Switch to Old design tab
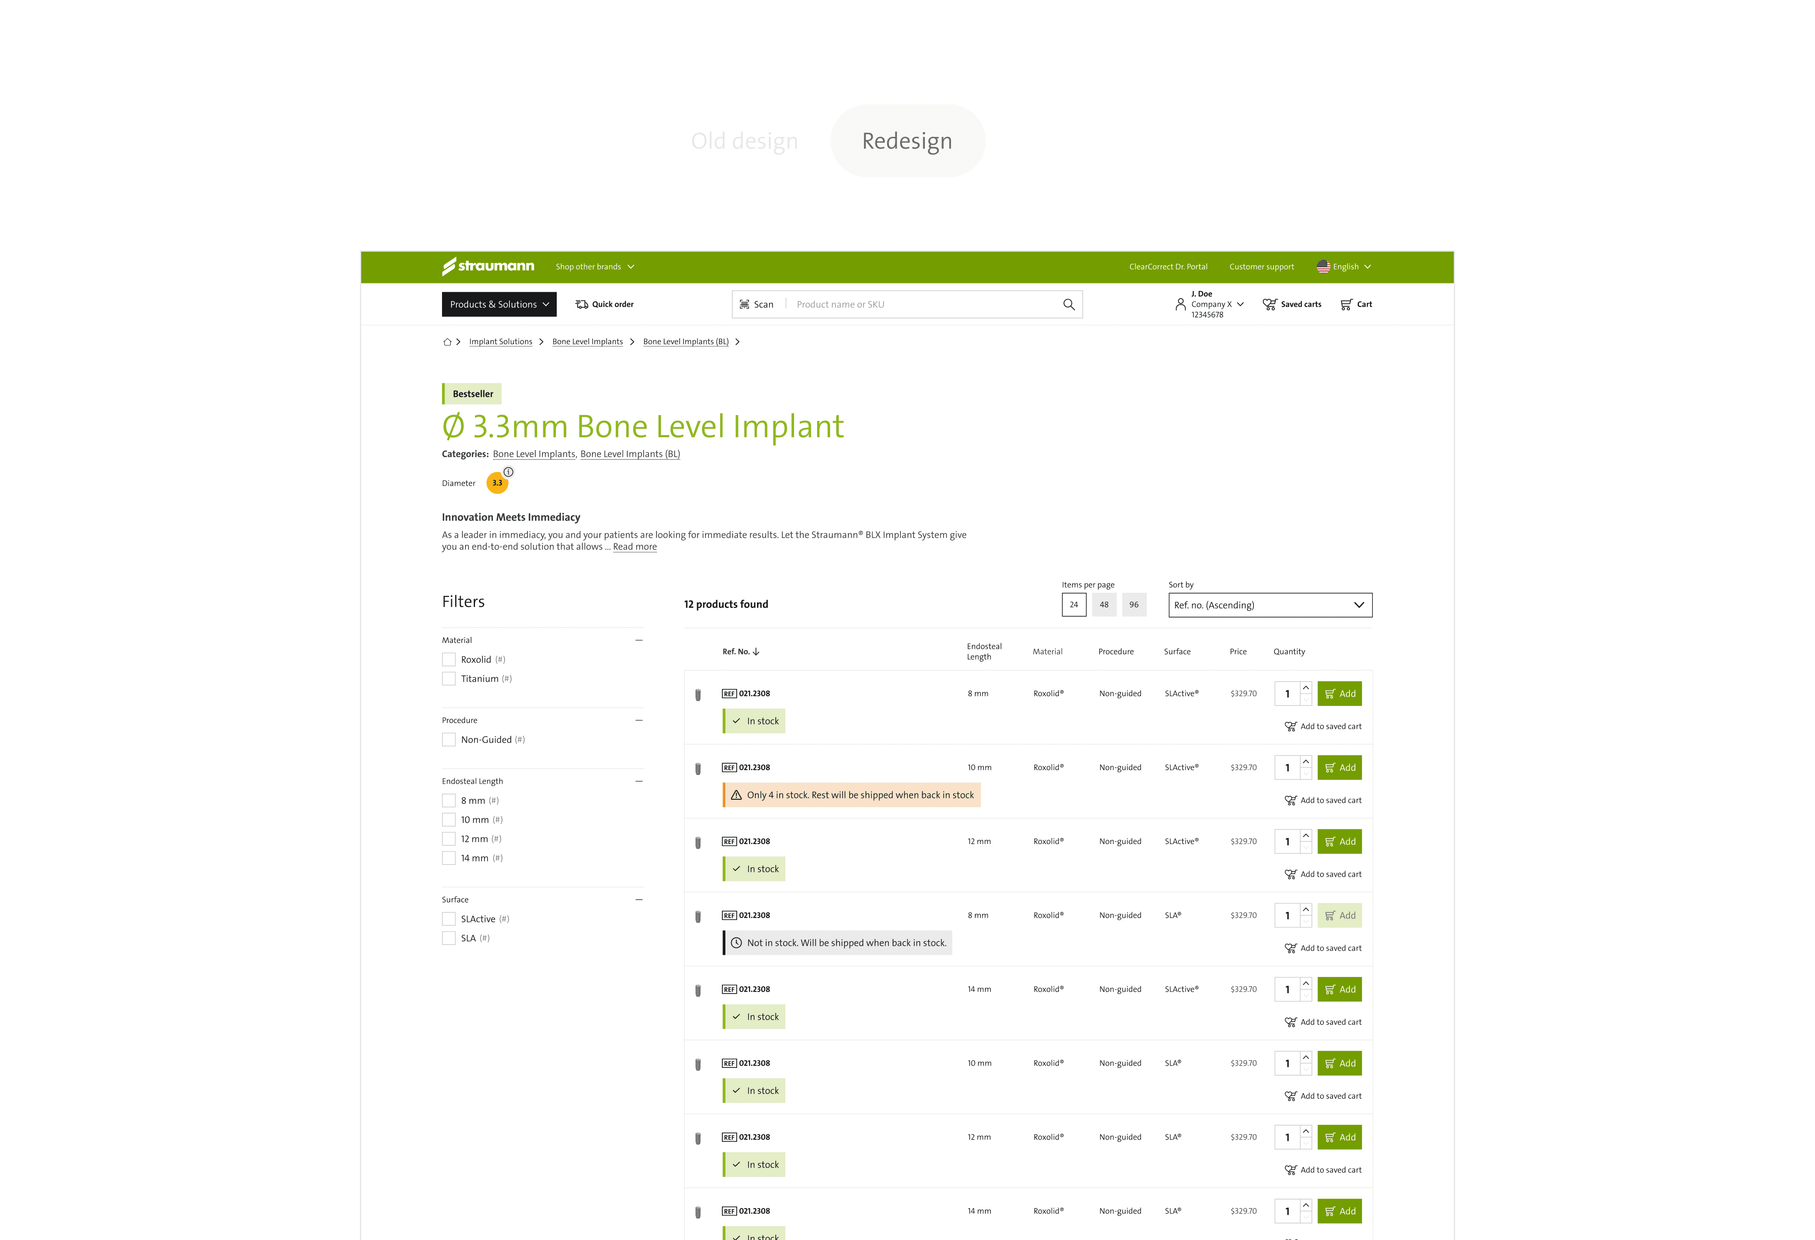The width and height of the screenshot is (1815, 1240). 744,141
